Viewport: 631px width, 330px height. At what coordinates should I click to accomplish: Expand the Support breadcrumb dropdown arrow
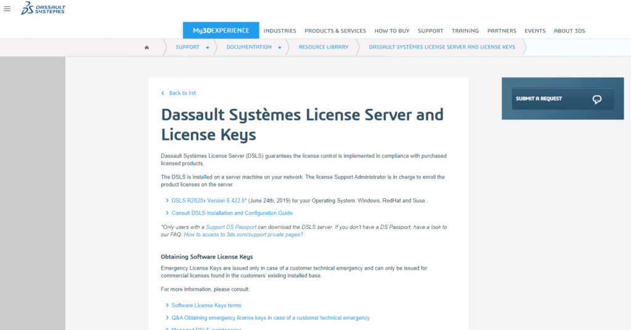(x=208, y=48)
